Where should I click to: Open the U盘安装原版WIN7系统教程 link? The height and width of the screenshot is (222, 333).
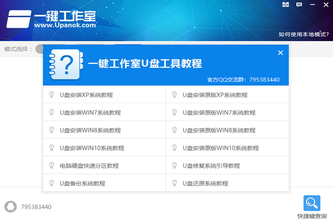pyautogui.click(x=219, y=113)
